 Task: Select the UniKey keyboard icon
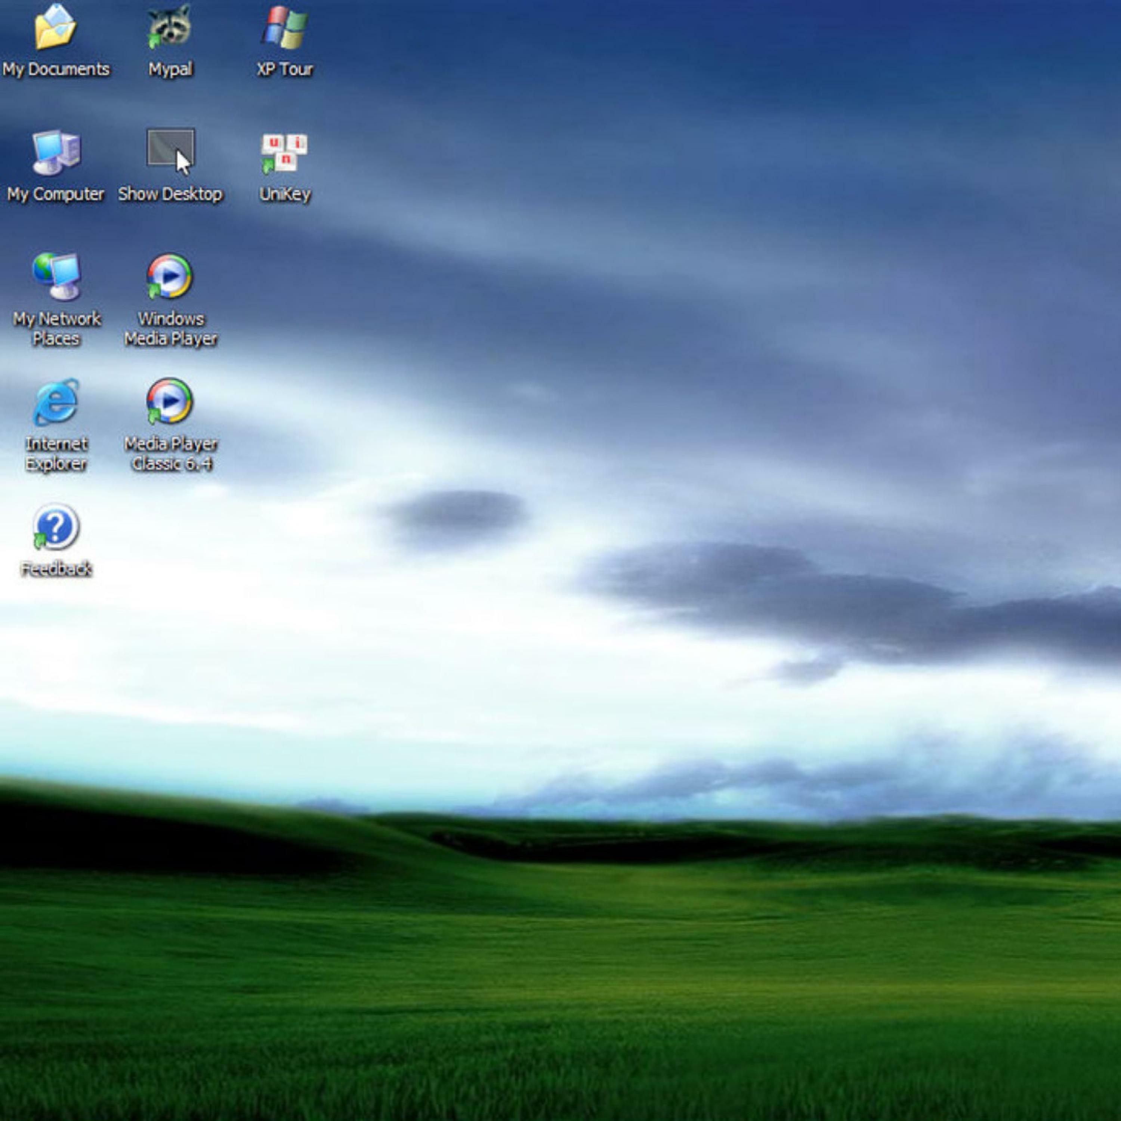point(284,152)
